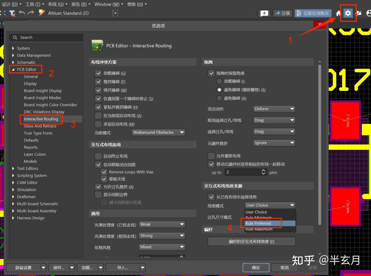371x276 pixels.
Task: Click the pins count stepper arrows
Action: (264, 172)
